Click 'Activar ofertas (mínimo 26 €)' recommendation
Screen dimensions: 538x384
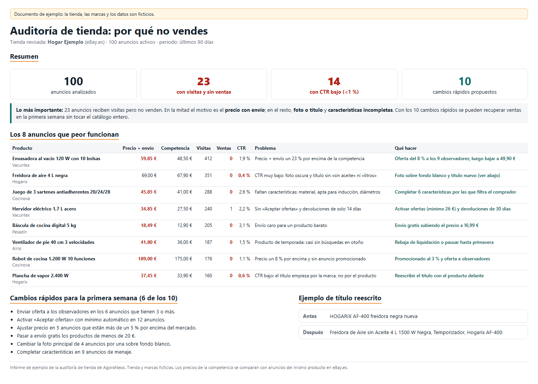click(x=453, y=209)
